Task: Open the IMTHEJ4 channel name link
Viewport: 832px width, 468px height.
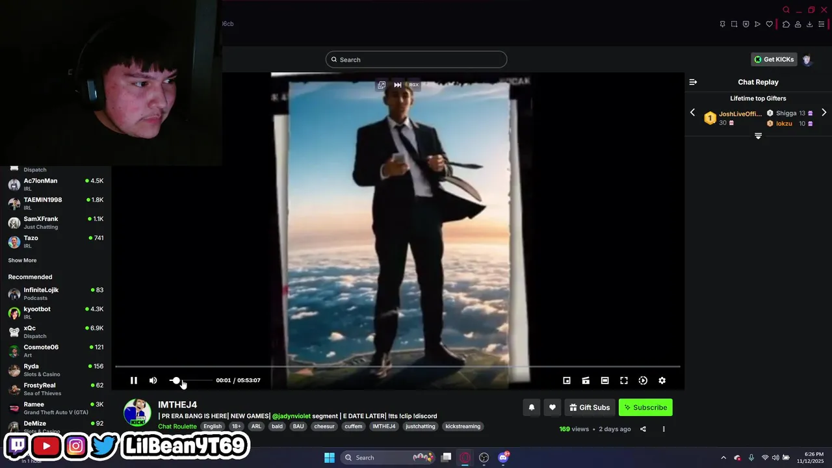Action: click(177, 404)
